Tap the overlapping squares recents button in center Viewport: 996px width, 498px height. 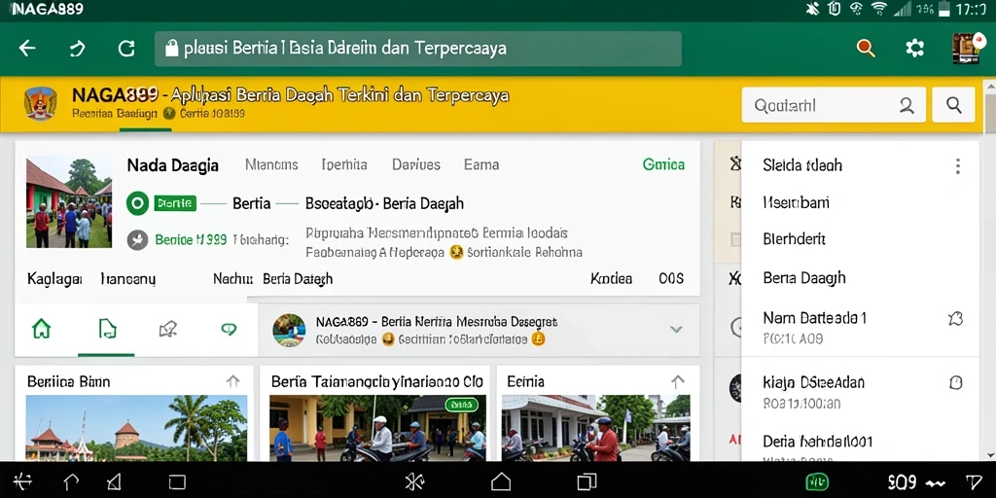point(587,481)
